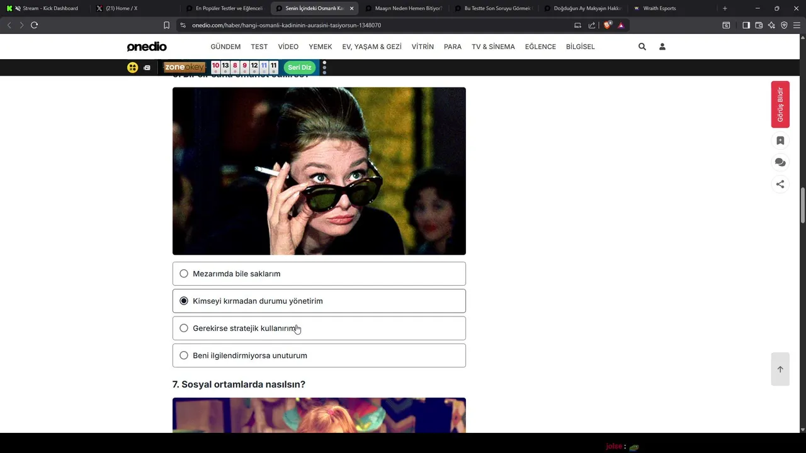Switch to (21) Home / X tab
The image size is (806, 453).
pyautogui.click(x=134, y=8)
